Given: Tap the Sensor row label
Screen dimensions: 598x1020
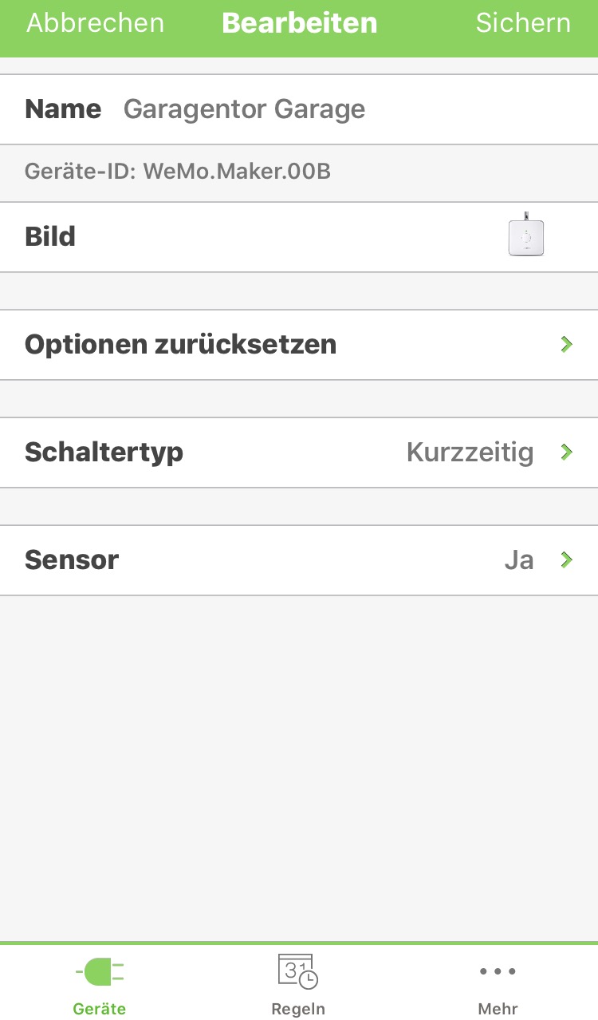Looking at the screenshot, I should [72, 560].
